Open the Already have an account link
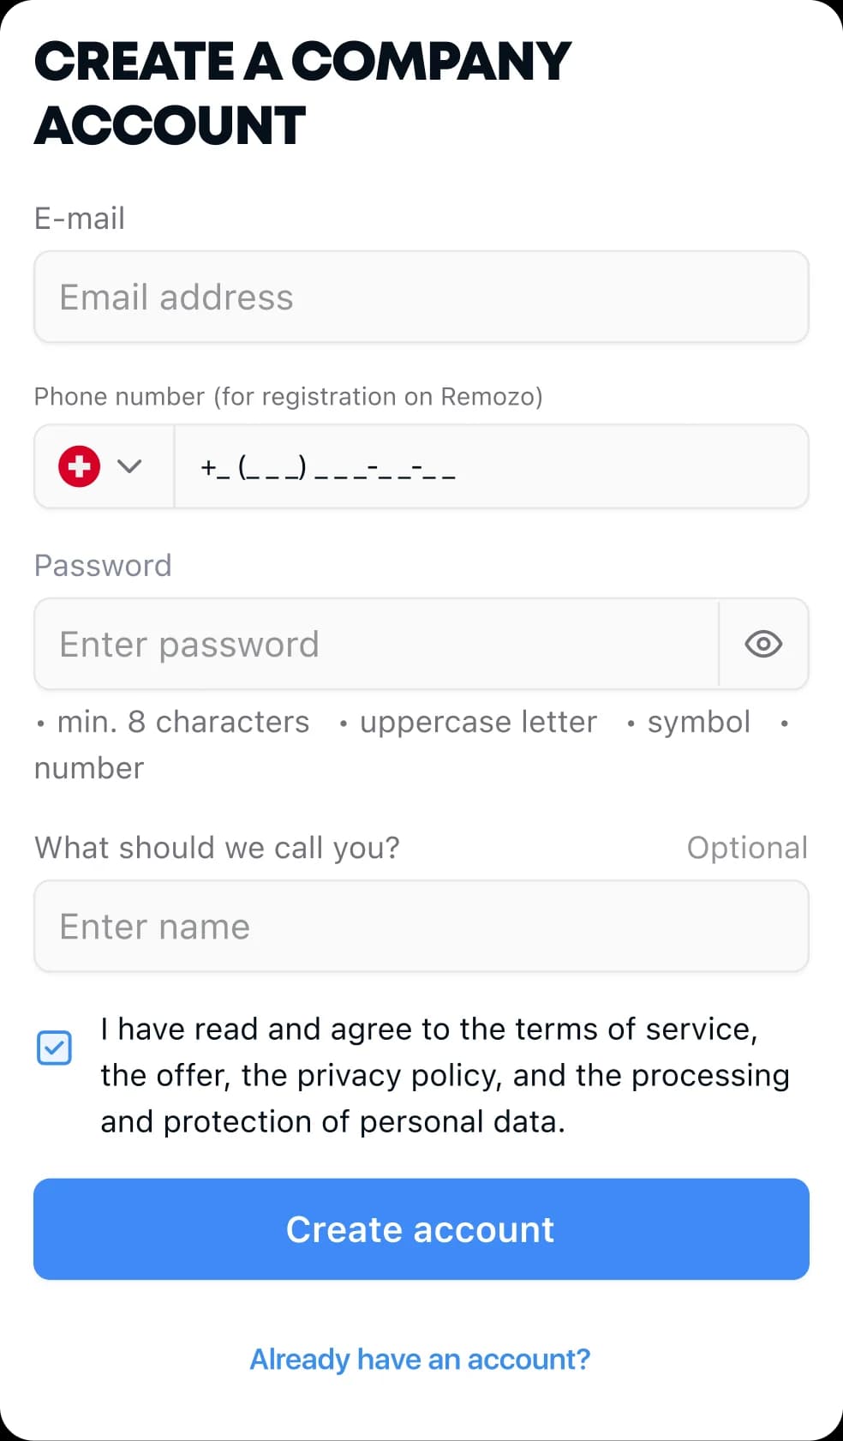The image size is (843, 1441). [x=420, y=1359]
